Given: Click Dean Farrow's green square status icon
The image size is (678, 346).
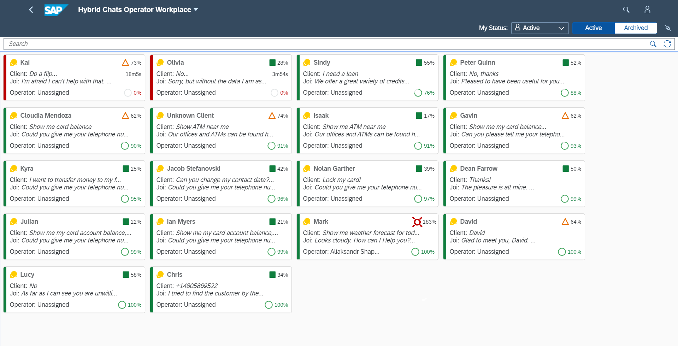Looking at the screenshot, I should 566,169.
